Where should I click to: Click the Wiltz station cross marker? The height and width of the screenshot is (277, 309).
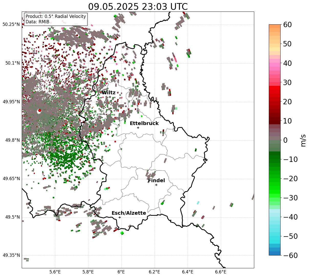110,97
